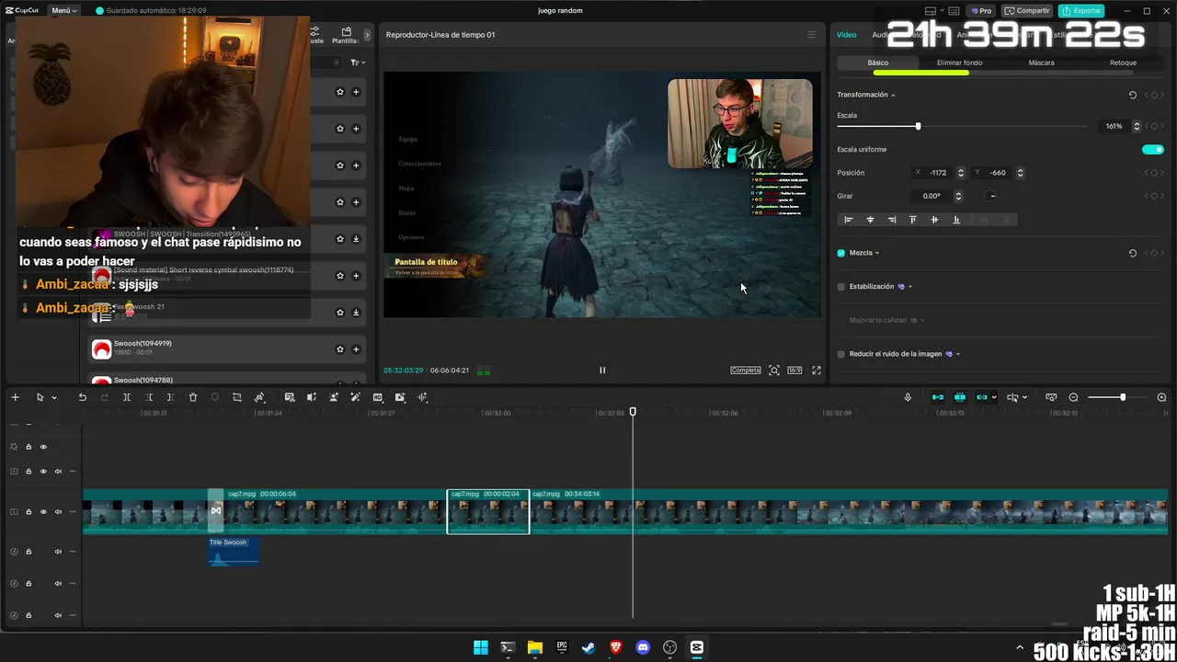Screen dimensions: 1177x662
Task: Switch to the Video properties tab
Action: 846,35
